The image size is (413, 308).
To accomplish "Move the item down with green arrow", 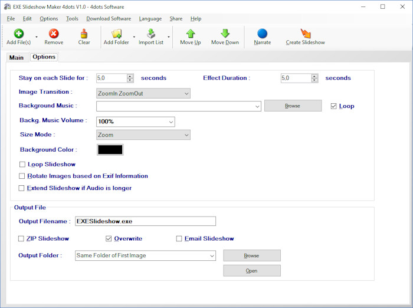I will 225,34.
